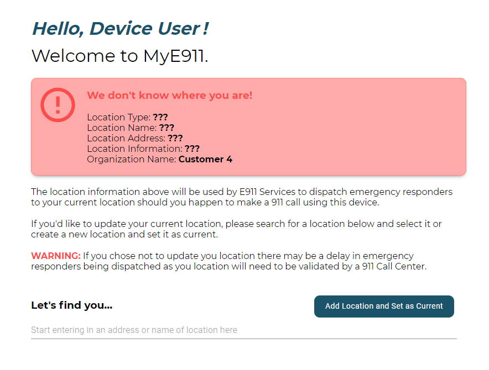Click 'Welcome to MyE911.' heading text
489x370 pixels.
(119, 56)
